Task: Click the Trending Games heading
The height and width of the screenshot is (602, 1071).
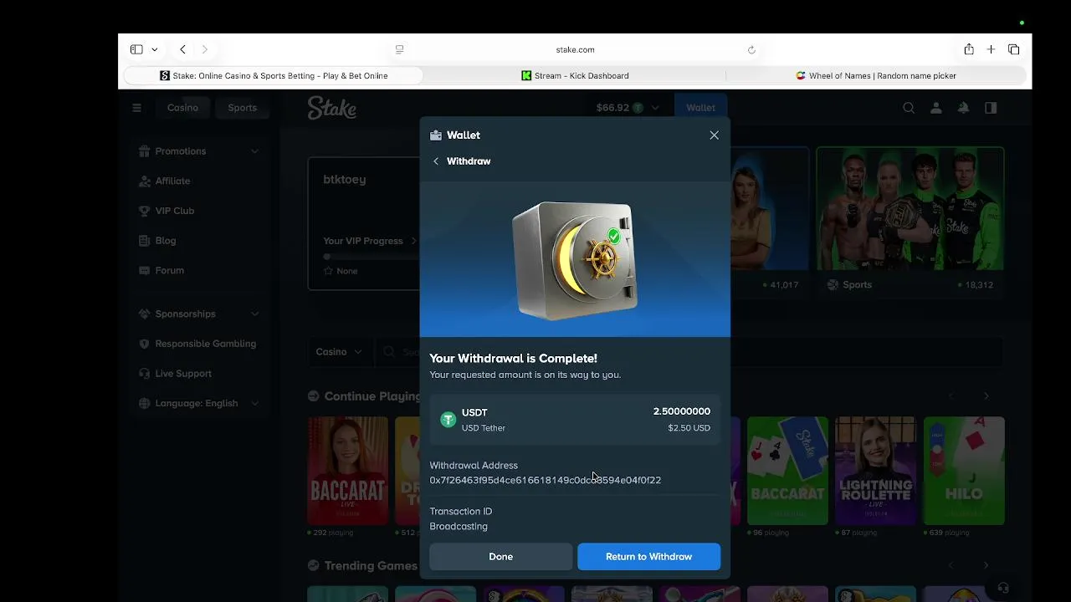Action: (371, 566)
